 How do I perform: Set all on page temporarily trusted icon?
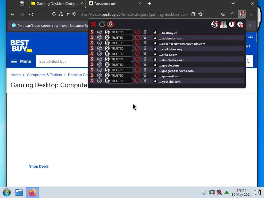pos(232,24)
